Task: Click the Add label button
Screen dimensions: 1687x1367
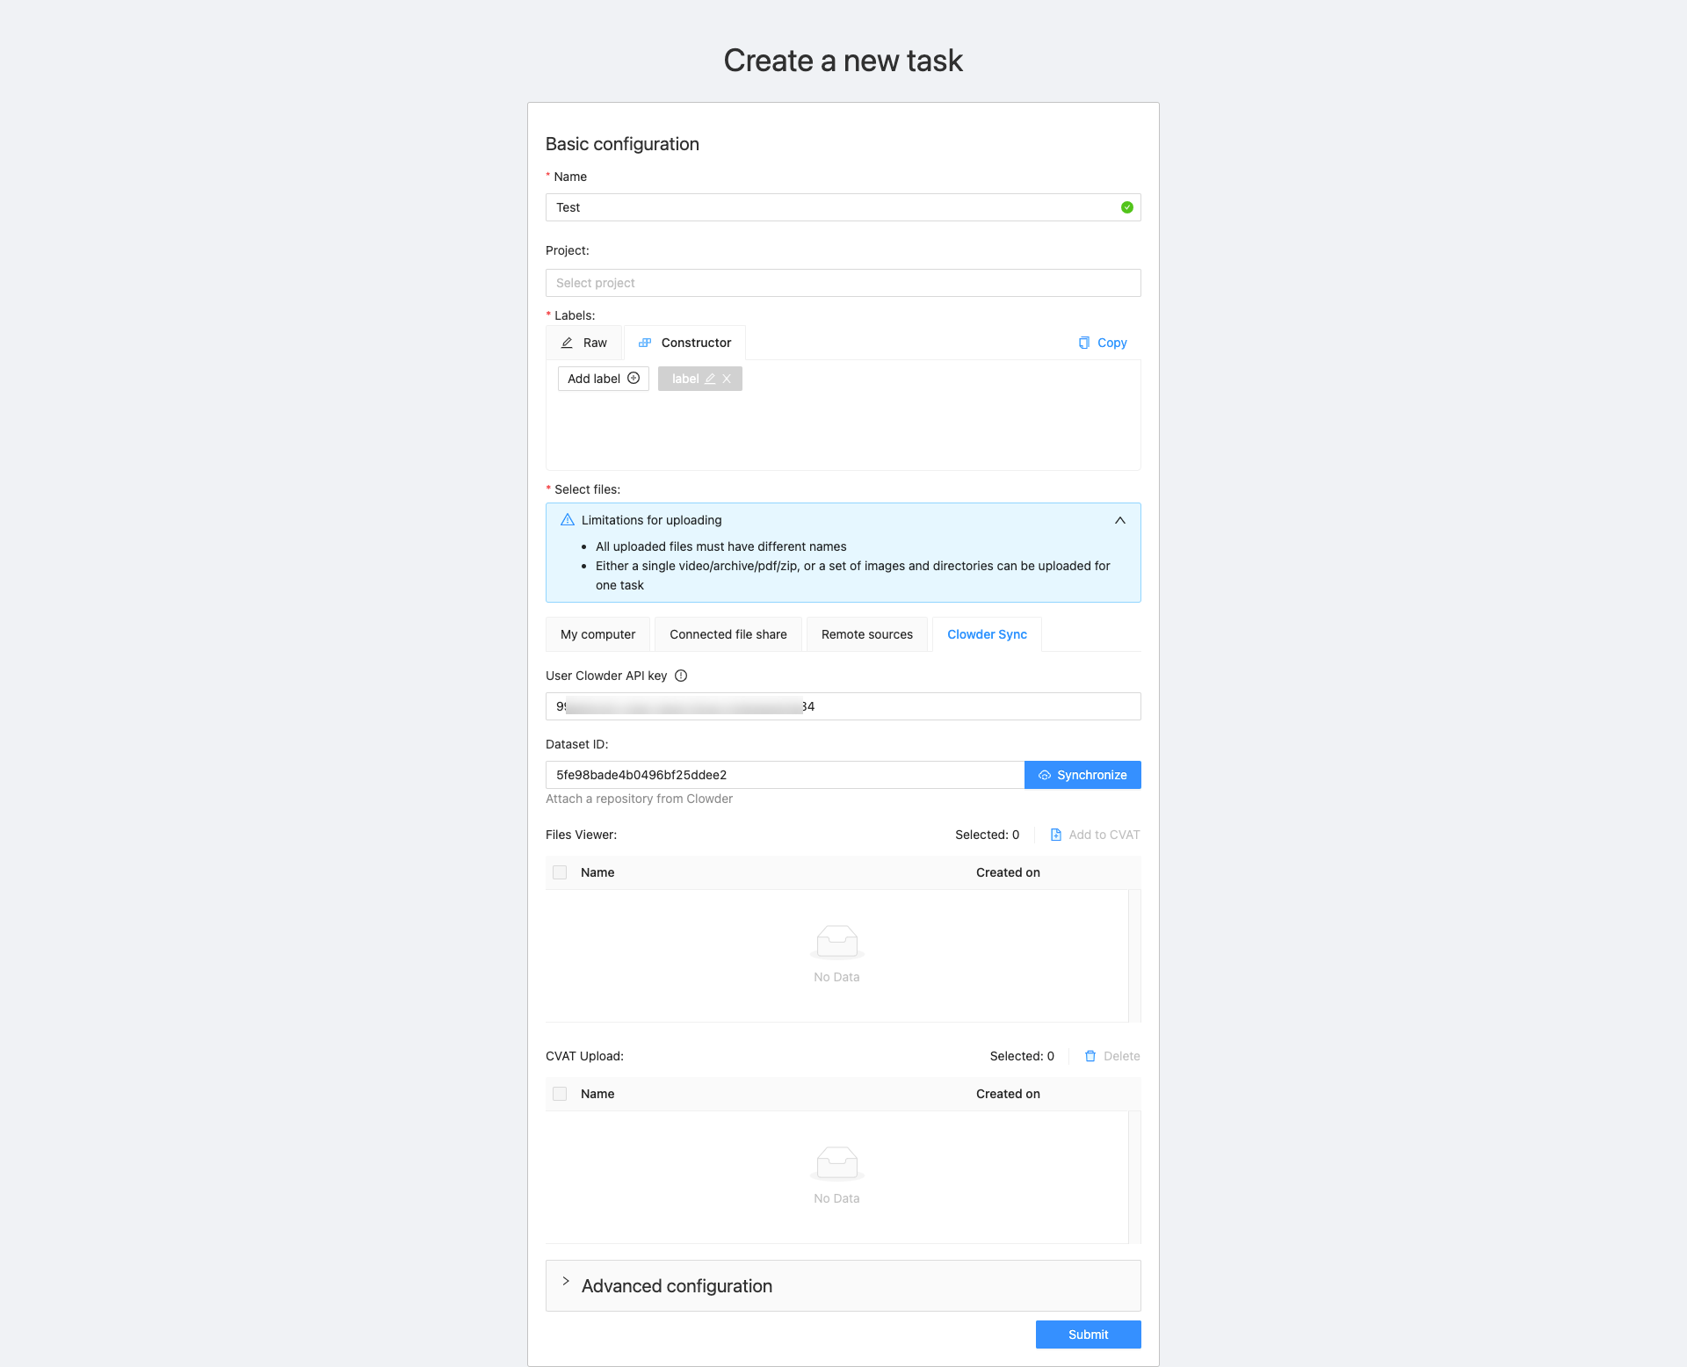Action: click(603, 379)
